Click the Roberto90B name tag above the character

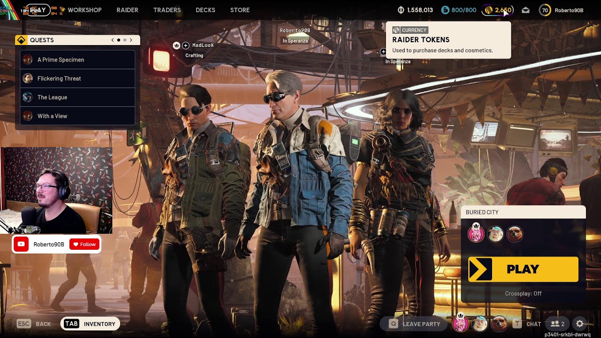295,31
